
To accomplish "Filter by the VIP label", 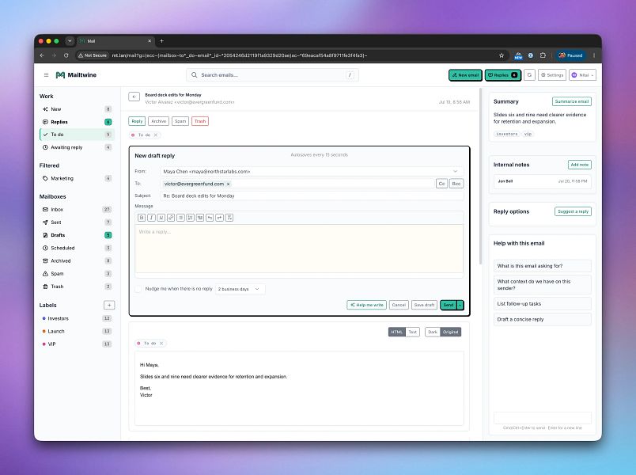I will coord(77,344).
